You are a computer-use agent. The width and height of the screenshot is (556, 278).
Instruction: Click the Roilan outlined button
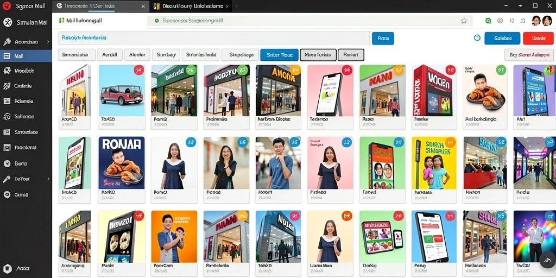[351, 55]
